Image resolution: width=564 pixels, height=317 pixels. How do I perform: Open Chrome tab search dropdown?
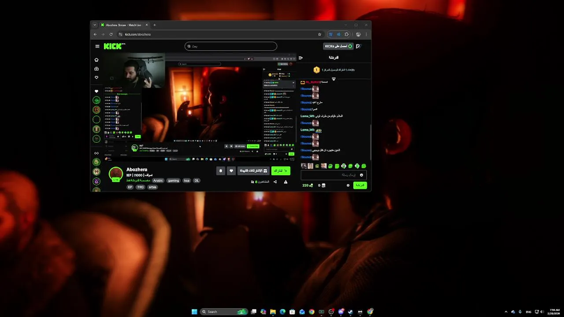click(x=94, y=25)
